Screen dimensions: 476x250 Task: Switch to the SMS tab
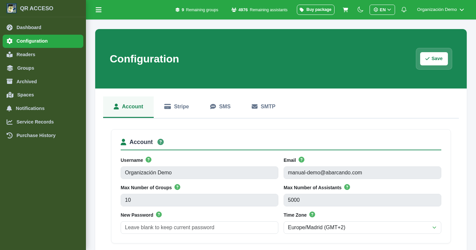tap(220, 107)
